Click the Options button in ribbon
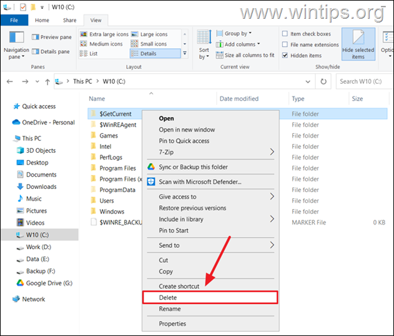 [387, 44]
